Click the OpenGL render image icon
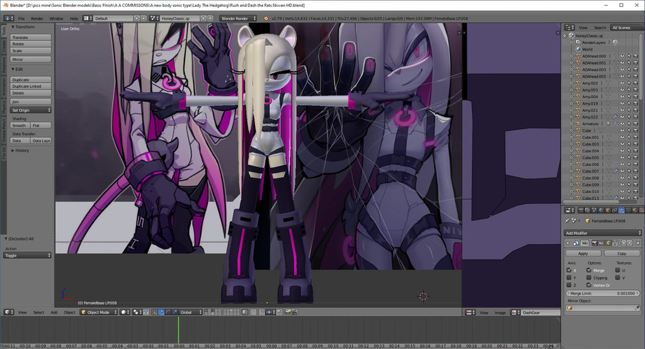The height and width of the screenshot is (349, 645). (x=287, y=312)
